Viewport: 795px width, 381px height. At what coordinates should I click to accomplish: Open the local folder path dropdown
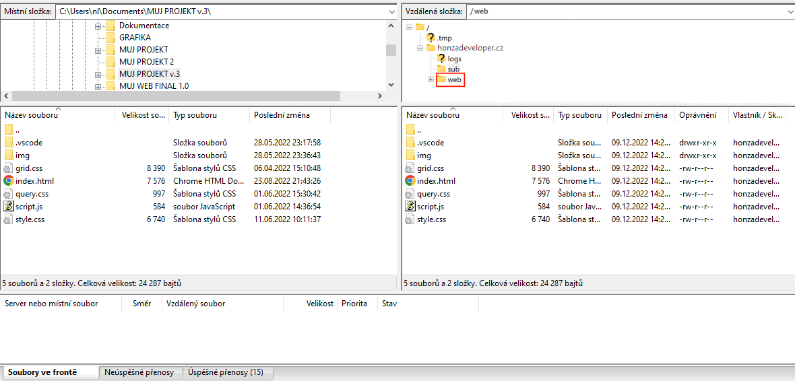point(391,12)
